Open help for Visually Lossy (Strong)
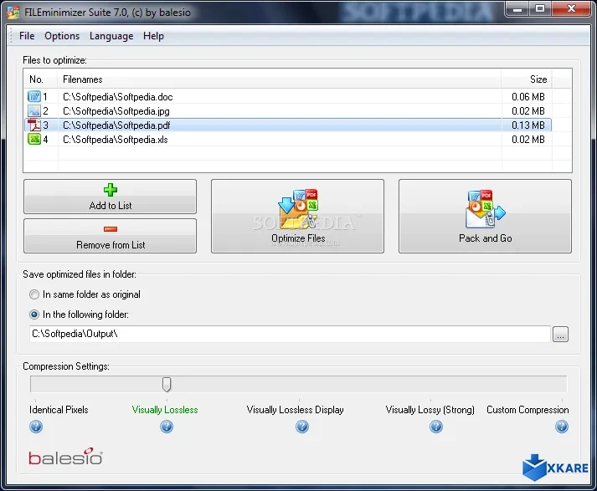597x491 pixels. point(436,427)
